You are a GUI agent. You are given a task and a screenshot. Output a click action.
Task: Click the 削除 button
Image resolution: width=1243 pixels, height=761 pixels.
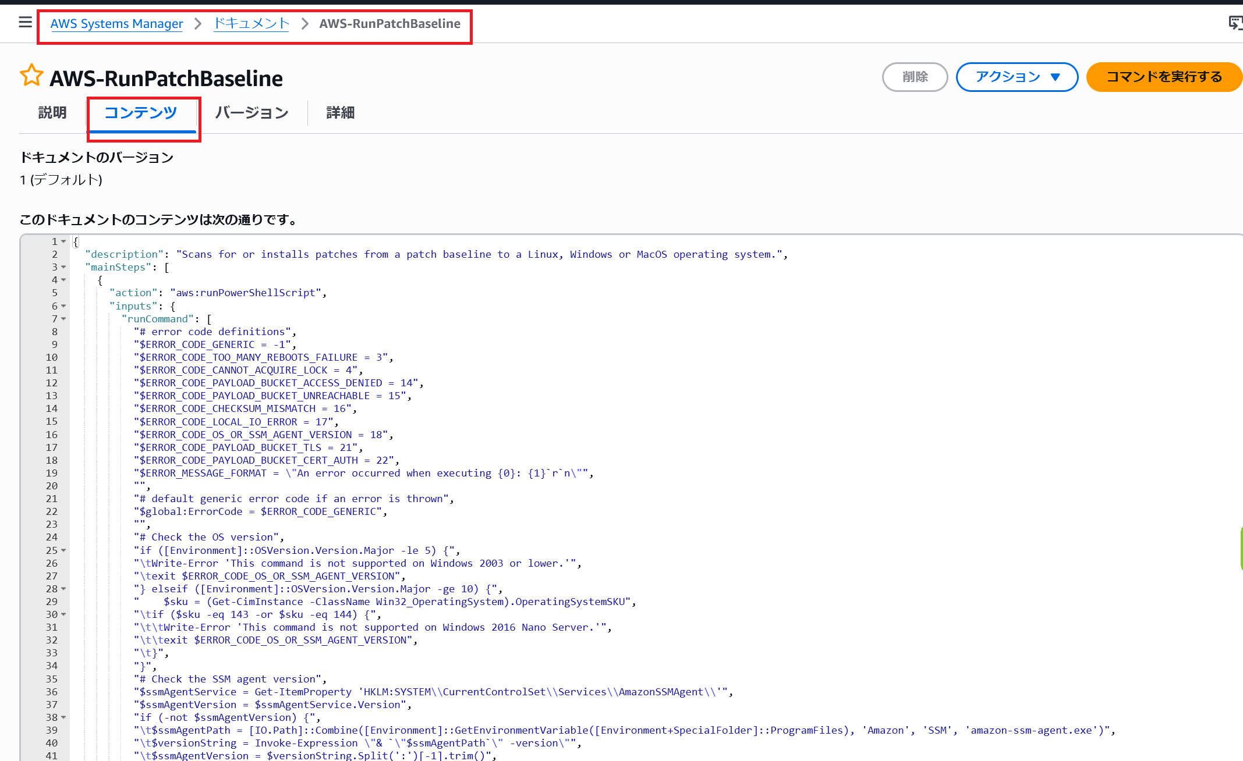915,77
